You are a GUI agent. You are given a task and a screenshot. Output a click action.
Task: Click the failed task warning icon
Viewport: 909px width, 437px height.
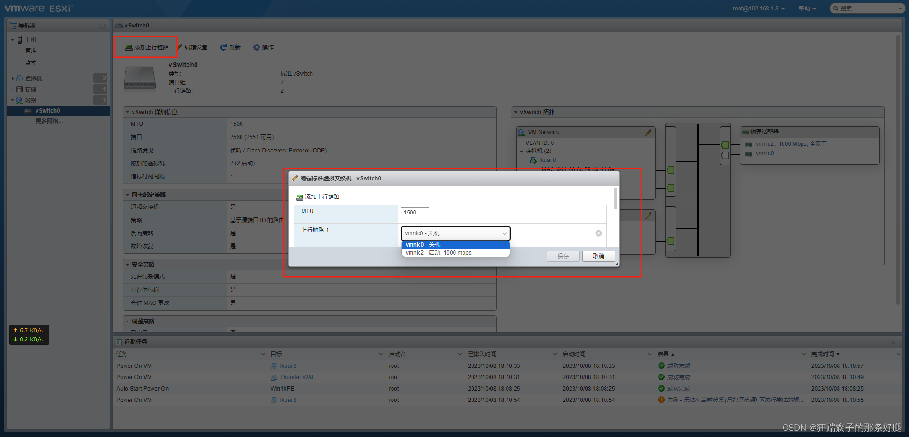[x=661, y=400]
